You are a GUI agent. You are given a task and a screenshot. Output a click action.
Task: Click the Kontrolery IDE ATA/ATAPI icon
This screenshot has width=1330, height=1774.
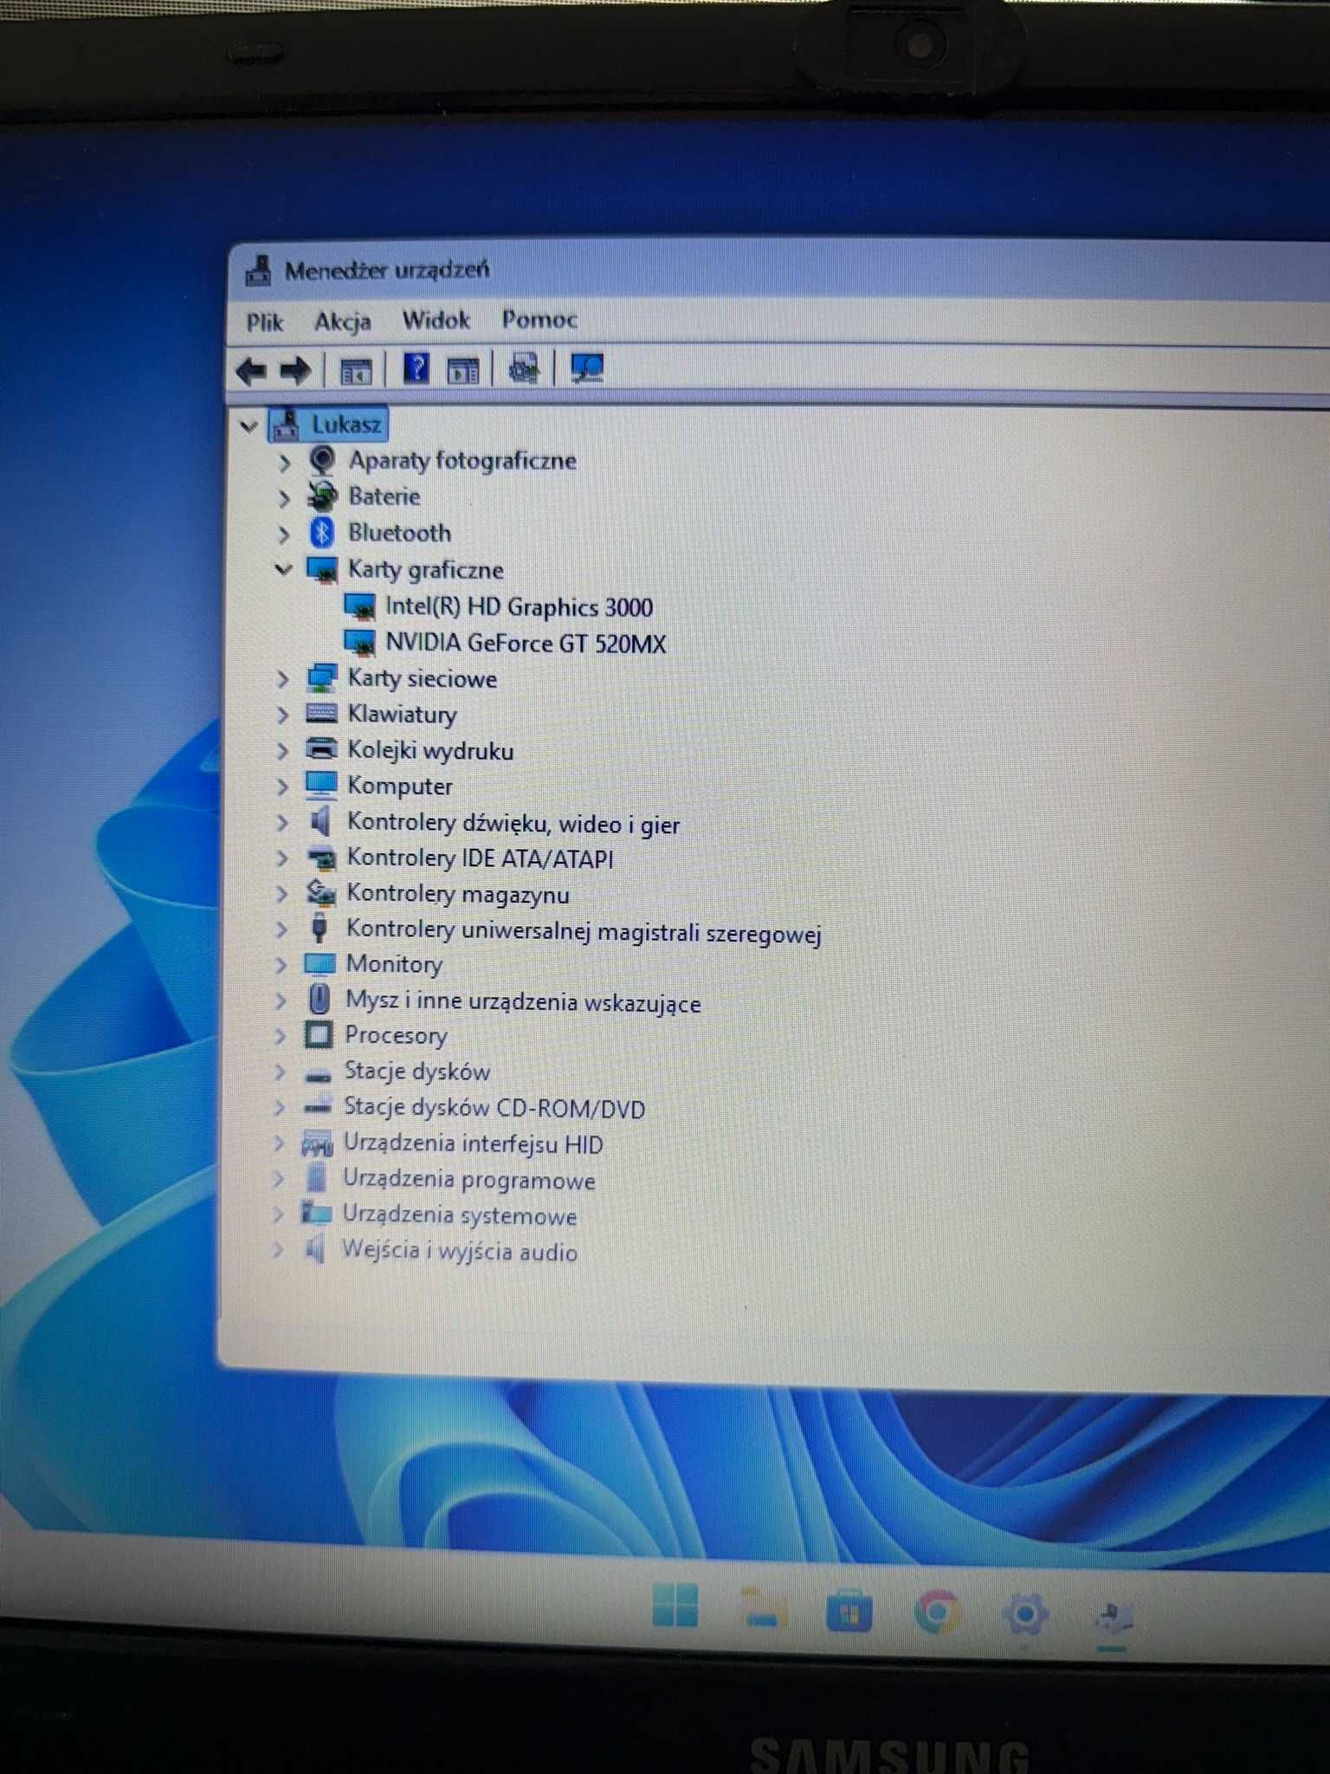pos(321,858)
